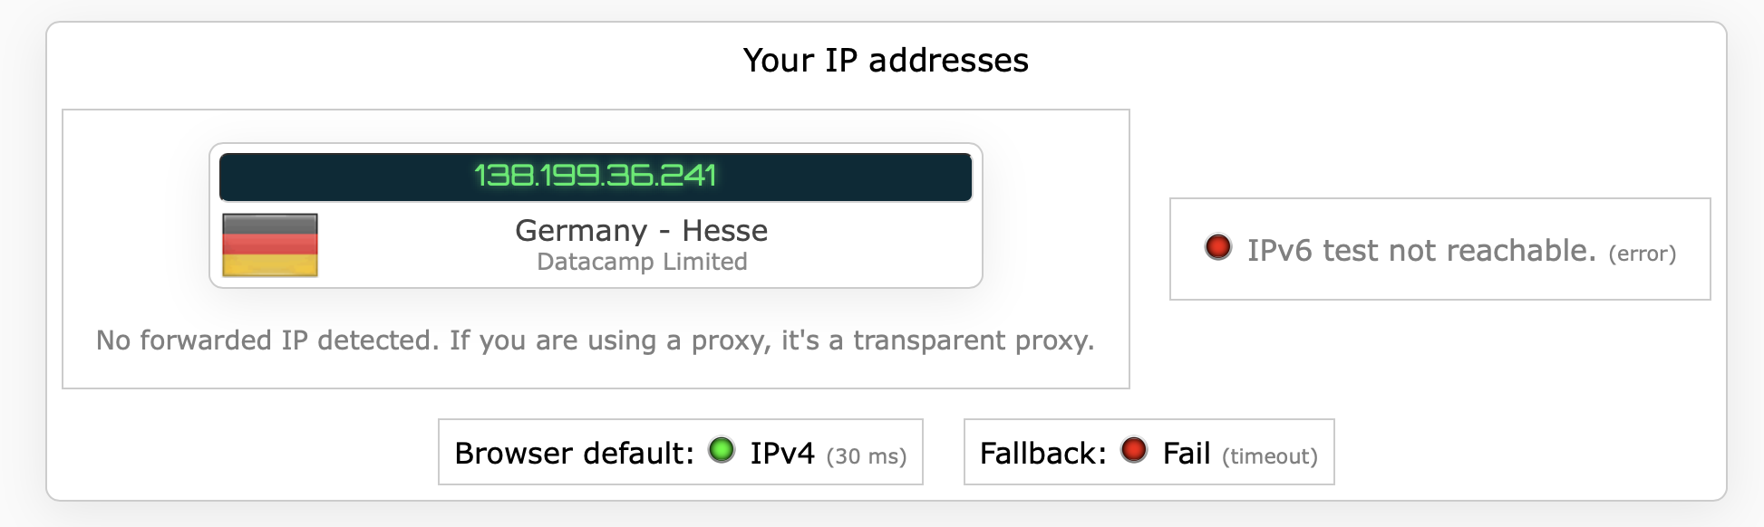The height and width of the screenshot is (527, 1764).
Task: Click the German flag icon
Action: (270, 244)
